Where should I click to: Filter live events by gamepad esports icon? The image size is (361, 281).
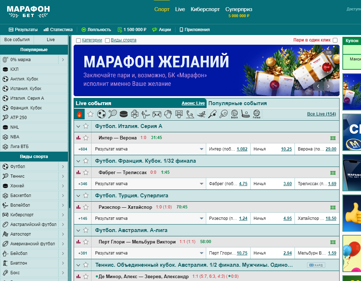pyautogui.click(x=157, y=114)
